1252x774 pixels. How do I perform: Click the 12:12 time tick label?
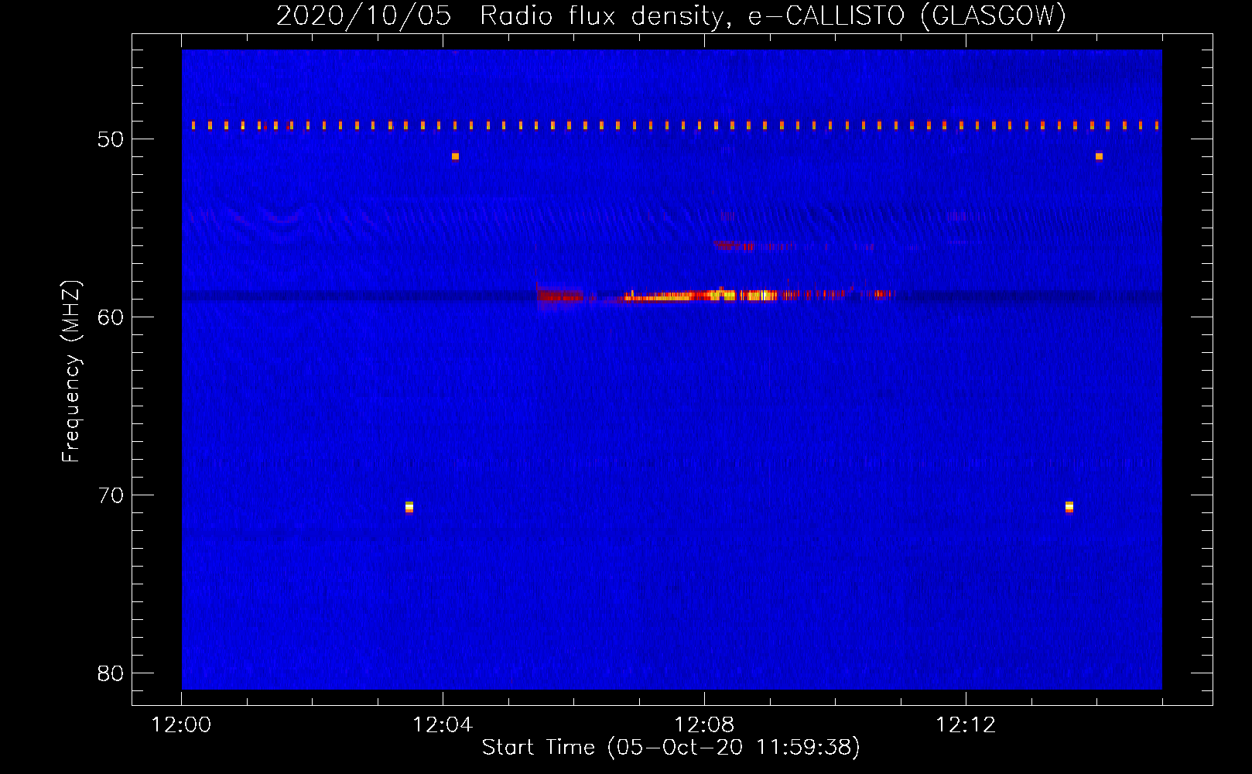966,725
